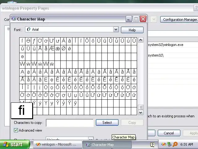
Task: Minimize the Character Map window
Action: 129,19
